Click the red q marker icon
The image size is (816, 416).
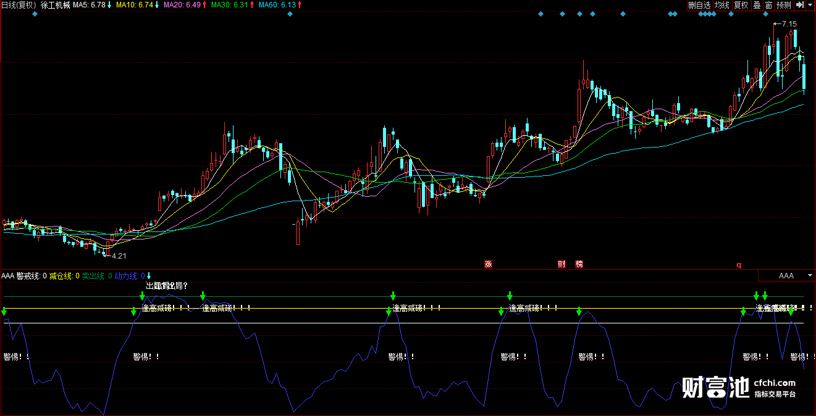click(738, 265)
